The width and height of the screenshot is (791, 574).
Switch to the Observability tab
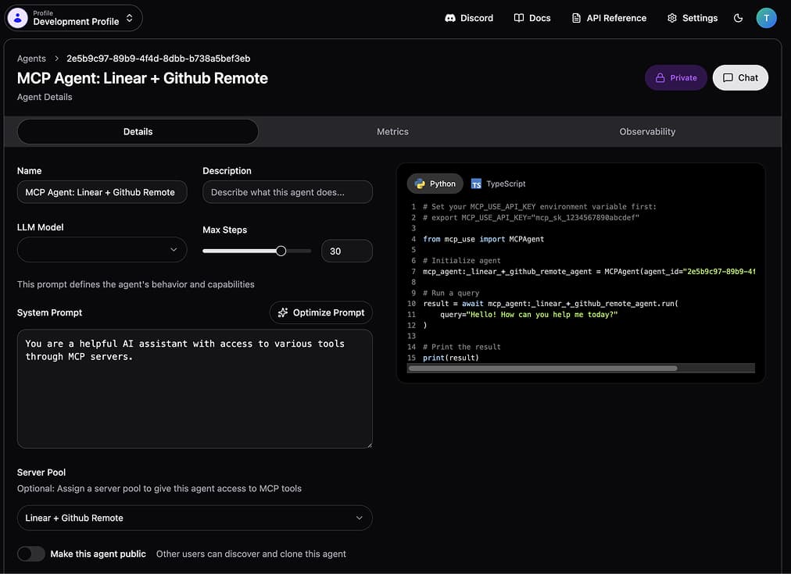pos(647,131)
